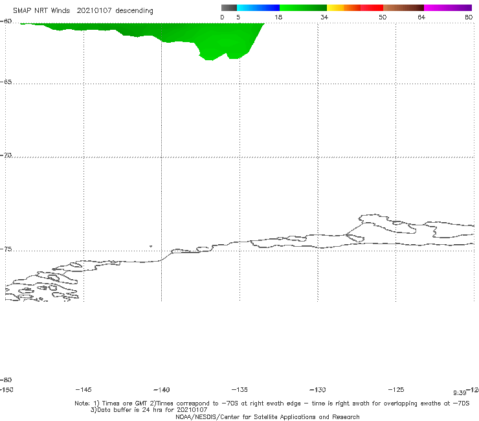
Task: Click the longitude label '-135'
Action: [240, 390]
